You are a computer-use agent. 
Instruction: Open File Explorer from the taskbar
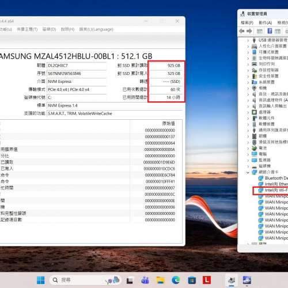[x=161, y=281]
